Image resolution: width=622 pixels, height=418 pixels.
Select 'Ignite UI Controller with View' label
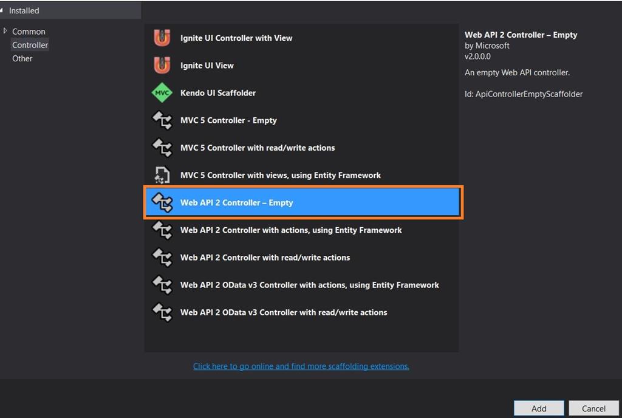pyautogui.click(x=236, y=38)
